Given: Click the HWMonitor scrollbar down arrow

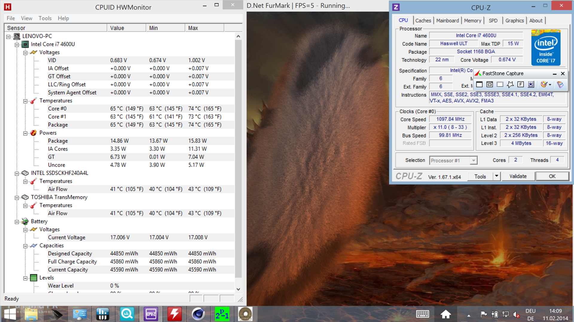Looking at the screenshot, I should (x=238, y=289).
